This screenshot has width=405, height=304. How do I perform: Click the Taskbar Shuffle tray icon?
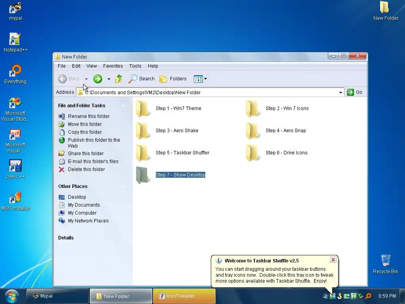tap(332, 296)
